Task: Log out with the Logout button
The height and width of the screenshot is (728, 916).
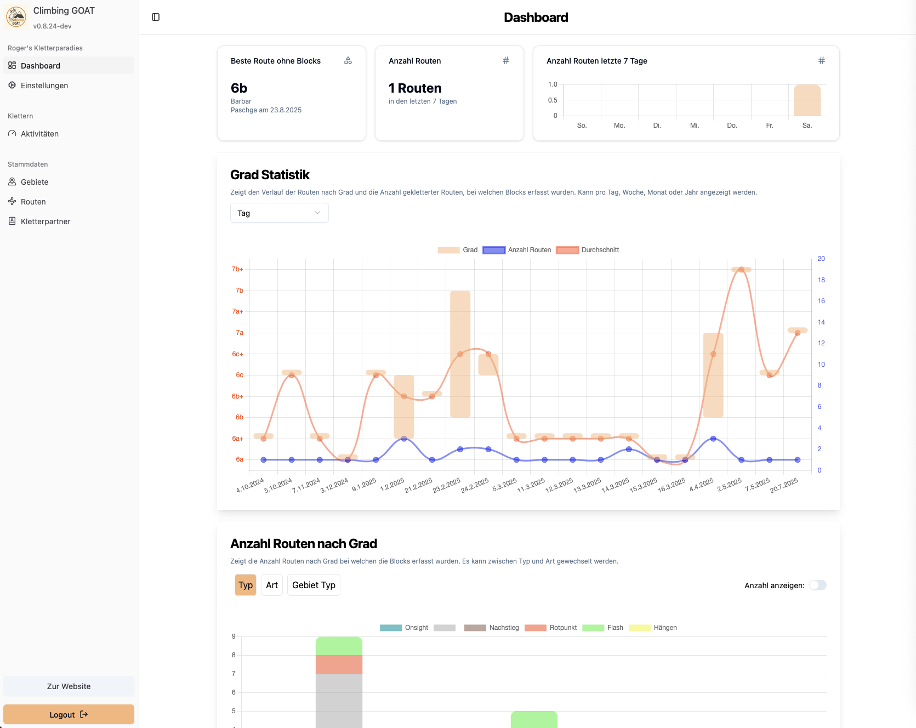Action: click(x=68, y=714)
